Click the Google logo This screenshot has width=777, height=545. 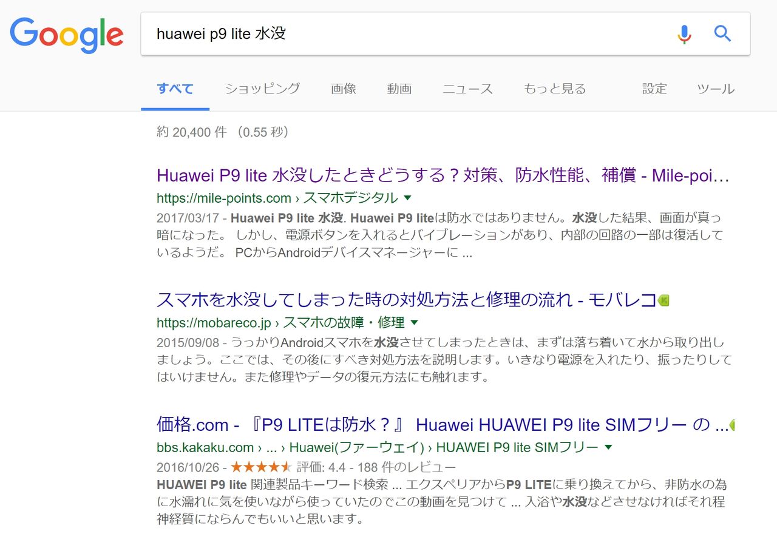click(x=67, y=35)
